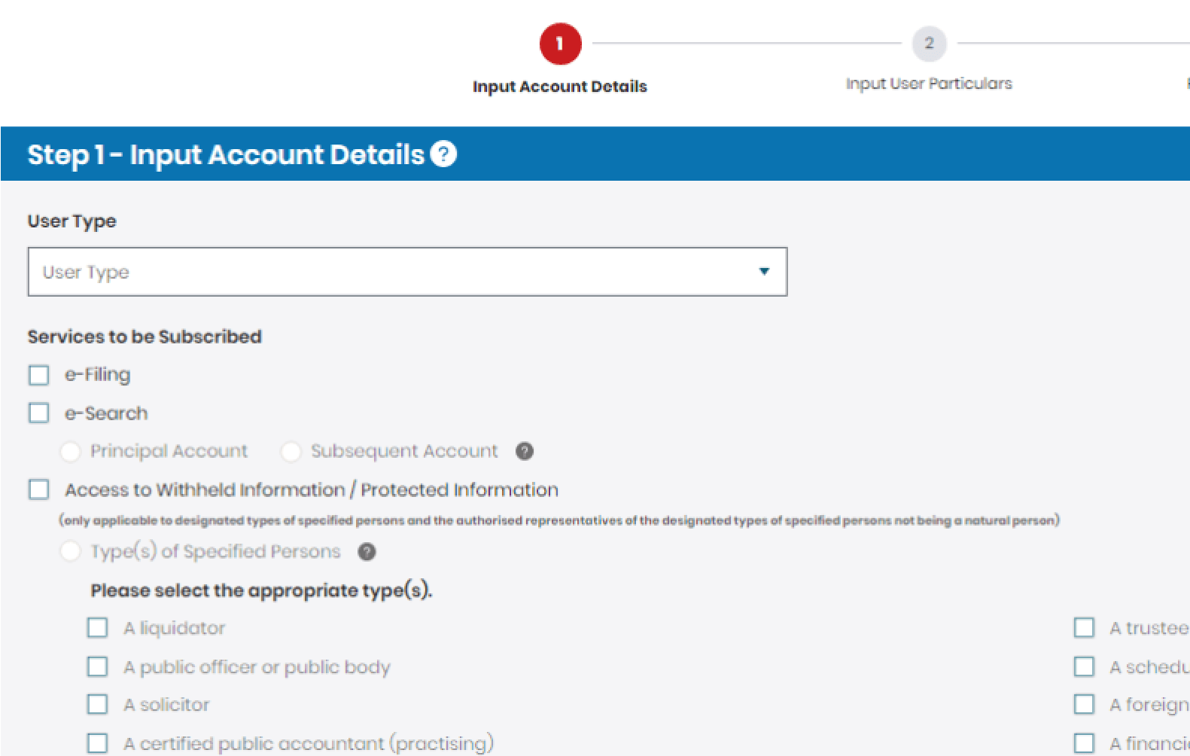Image resolution: width=1190 pixels, height=756 pixels.
Task: Select Type(s) of Specified Persons radio
Action: (71, 552)
